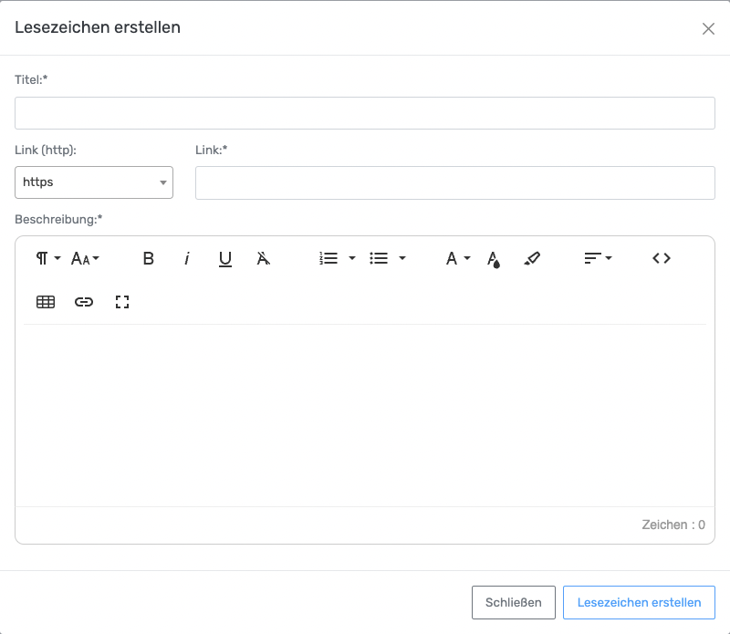Open the paragraph style dropdown
Viewport: 730px width, 634px height.
tap(47, 258)
